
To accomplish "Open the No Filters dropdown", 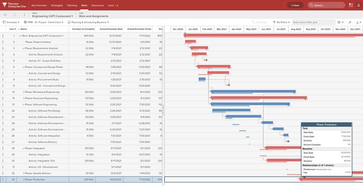I will pos(281,22).
